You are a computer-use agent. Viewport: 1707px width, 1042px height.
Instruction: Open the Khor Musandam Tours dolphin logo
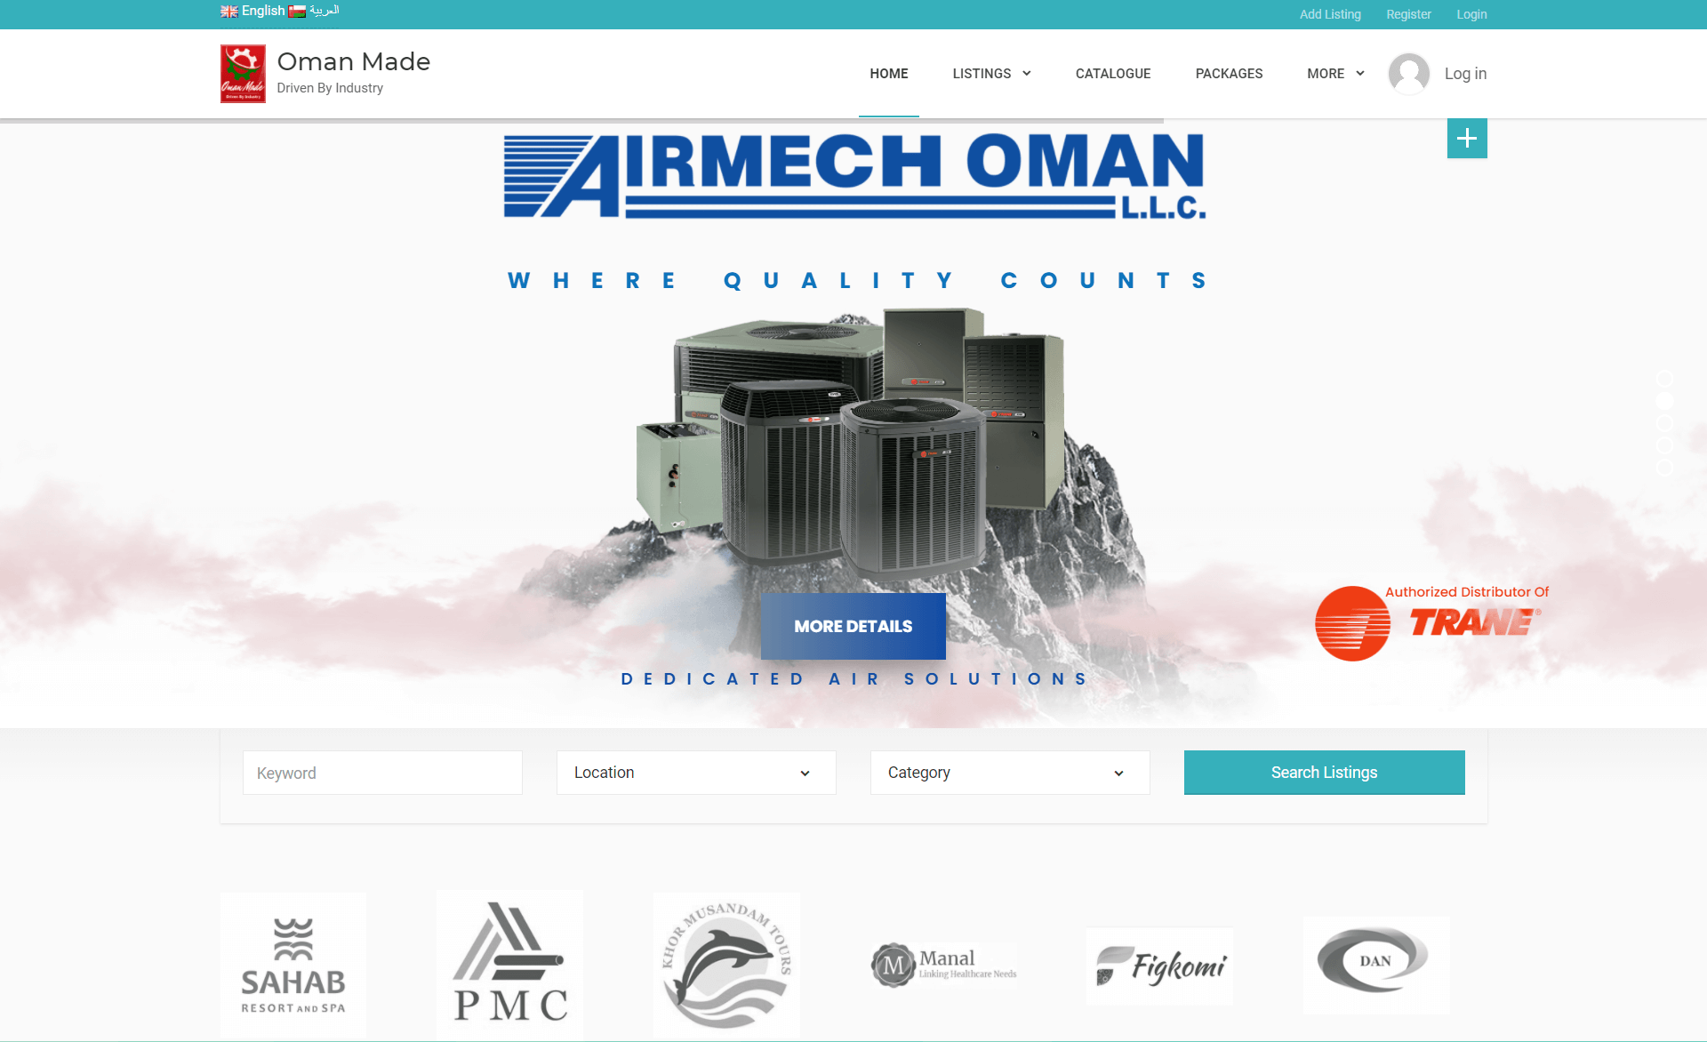[x=726, y=966]
